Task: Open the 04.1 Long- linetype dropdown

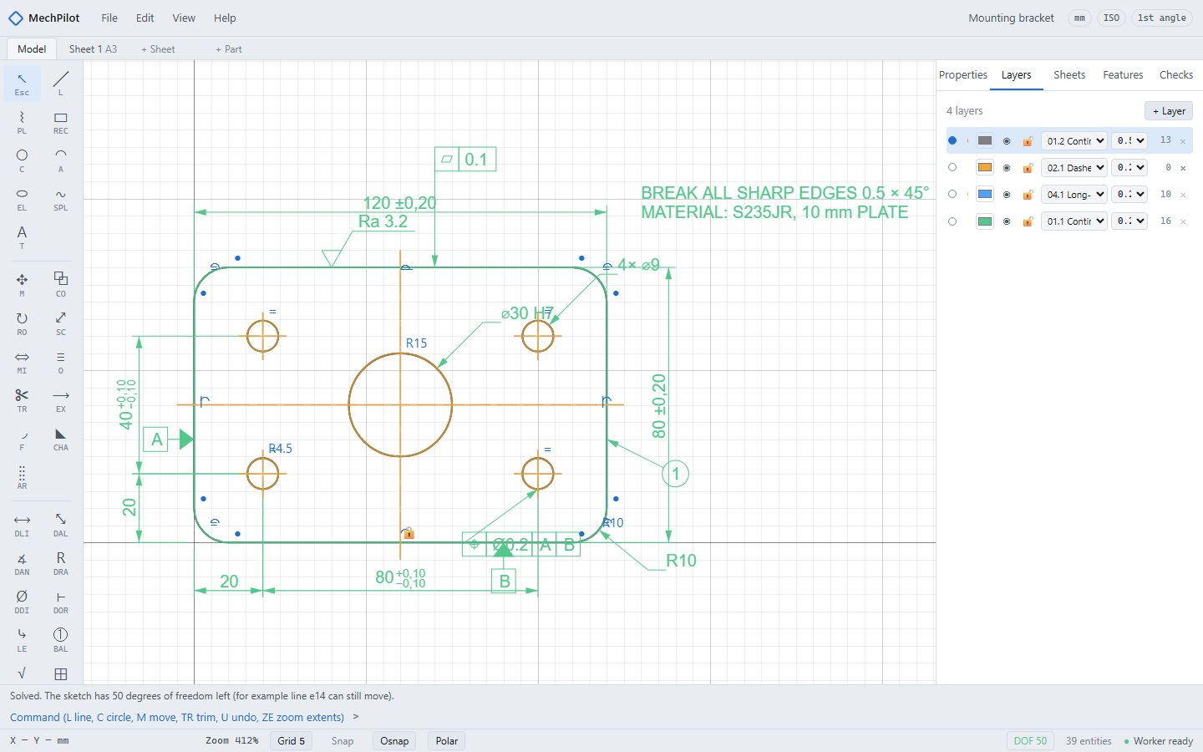Action: tap(1074, 195)
